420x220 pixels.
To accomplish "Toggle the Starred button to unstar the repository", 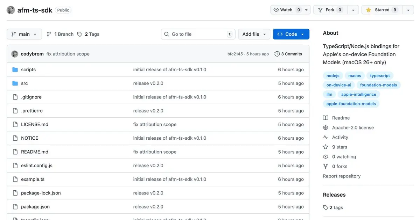I will click(382, 10).
